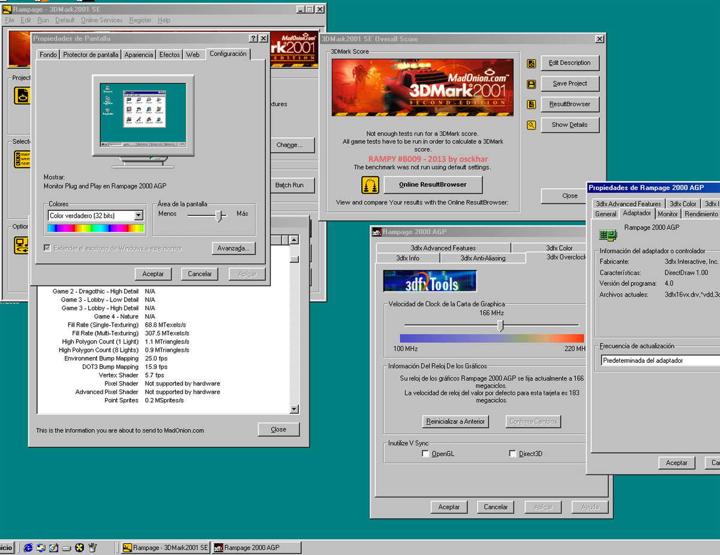Screen dimensions: 720x555
Task: Enable the OpenGL V Sync checkbox
Action: (x=426, y=454)
